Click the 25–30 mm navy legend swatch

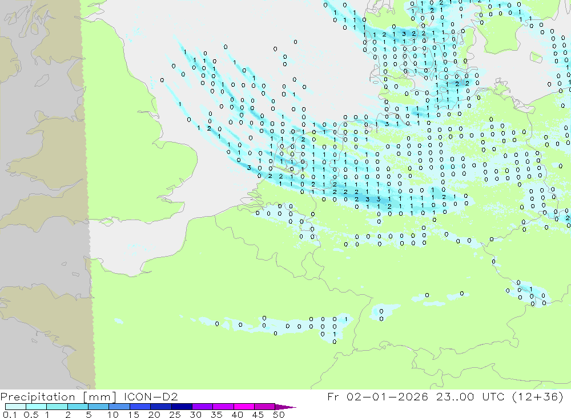coord(182,407)
